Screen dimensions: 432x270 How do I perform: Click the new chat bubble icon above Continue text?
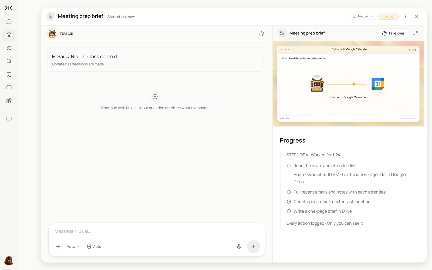click(x=155, y=97)
